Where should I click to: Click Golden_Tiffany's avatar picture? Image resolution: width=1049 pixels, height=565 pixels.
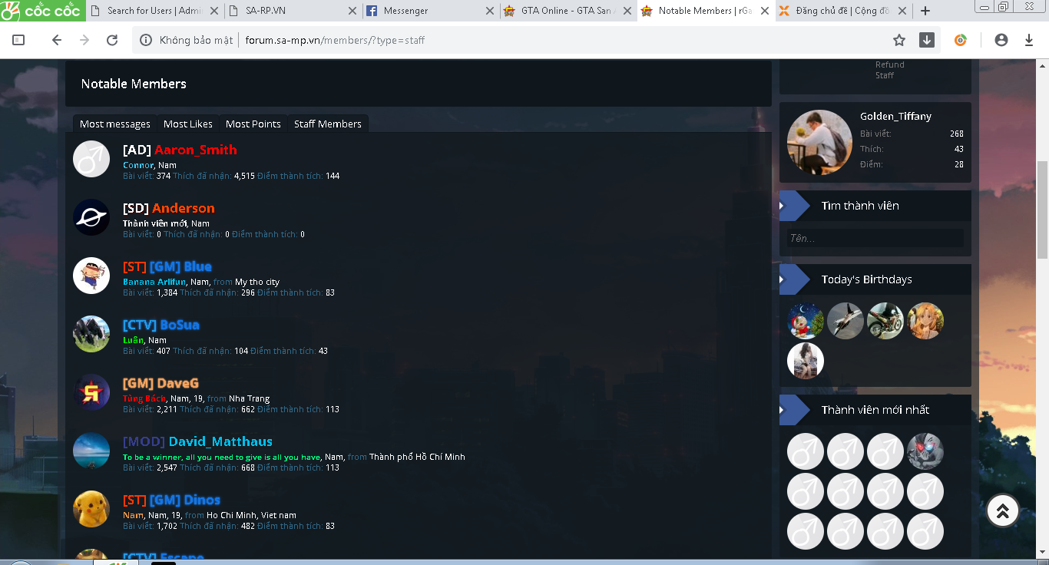tap(819, 143)
